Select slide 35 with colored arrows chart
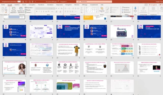 [x=122, y=49]
